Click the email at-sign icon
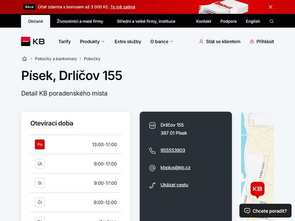295x221 pixels. [x=152, y=168]
